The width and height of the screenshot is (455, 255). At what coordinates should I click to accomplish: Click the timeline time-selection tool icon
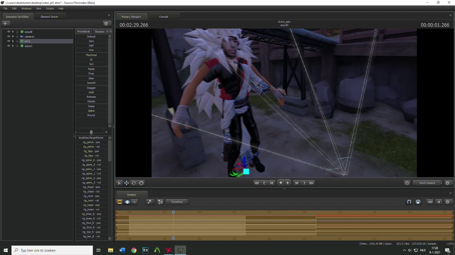click(160, 202)
